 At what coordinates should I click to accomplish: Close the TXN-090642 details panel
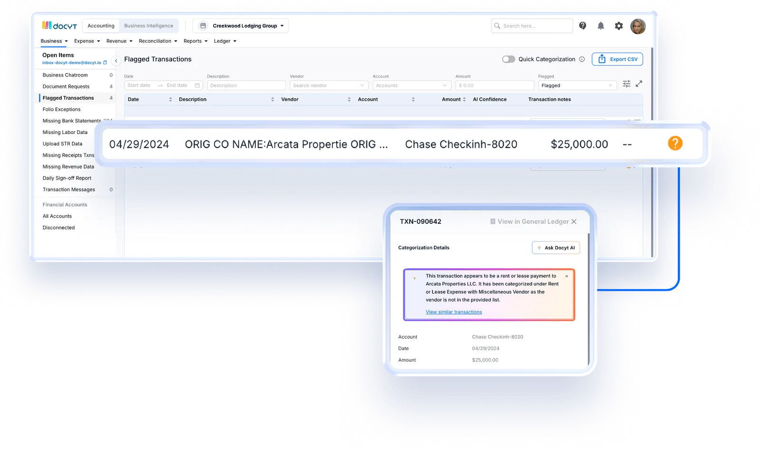tap(574, 221)
